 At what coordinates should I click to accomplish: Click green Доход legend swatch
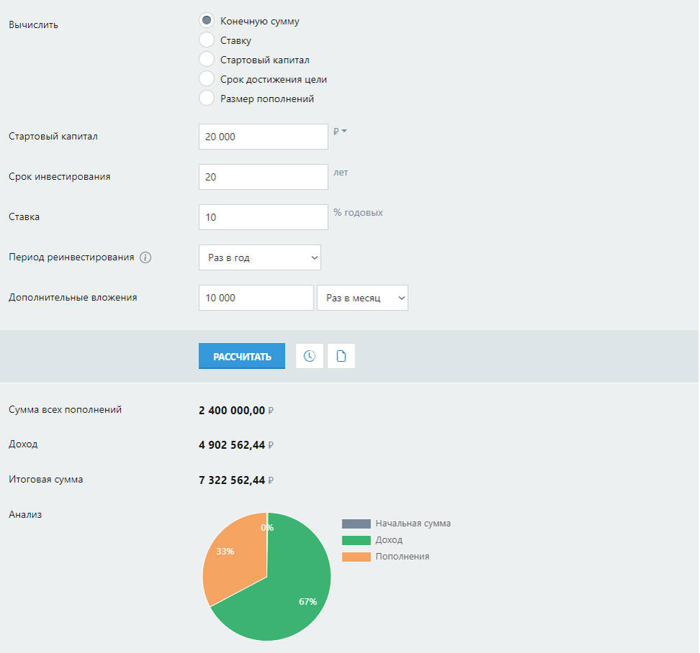pos(356,540)
